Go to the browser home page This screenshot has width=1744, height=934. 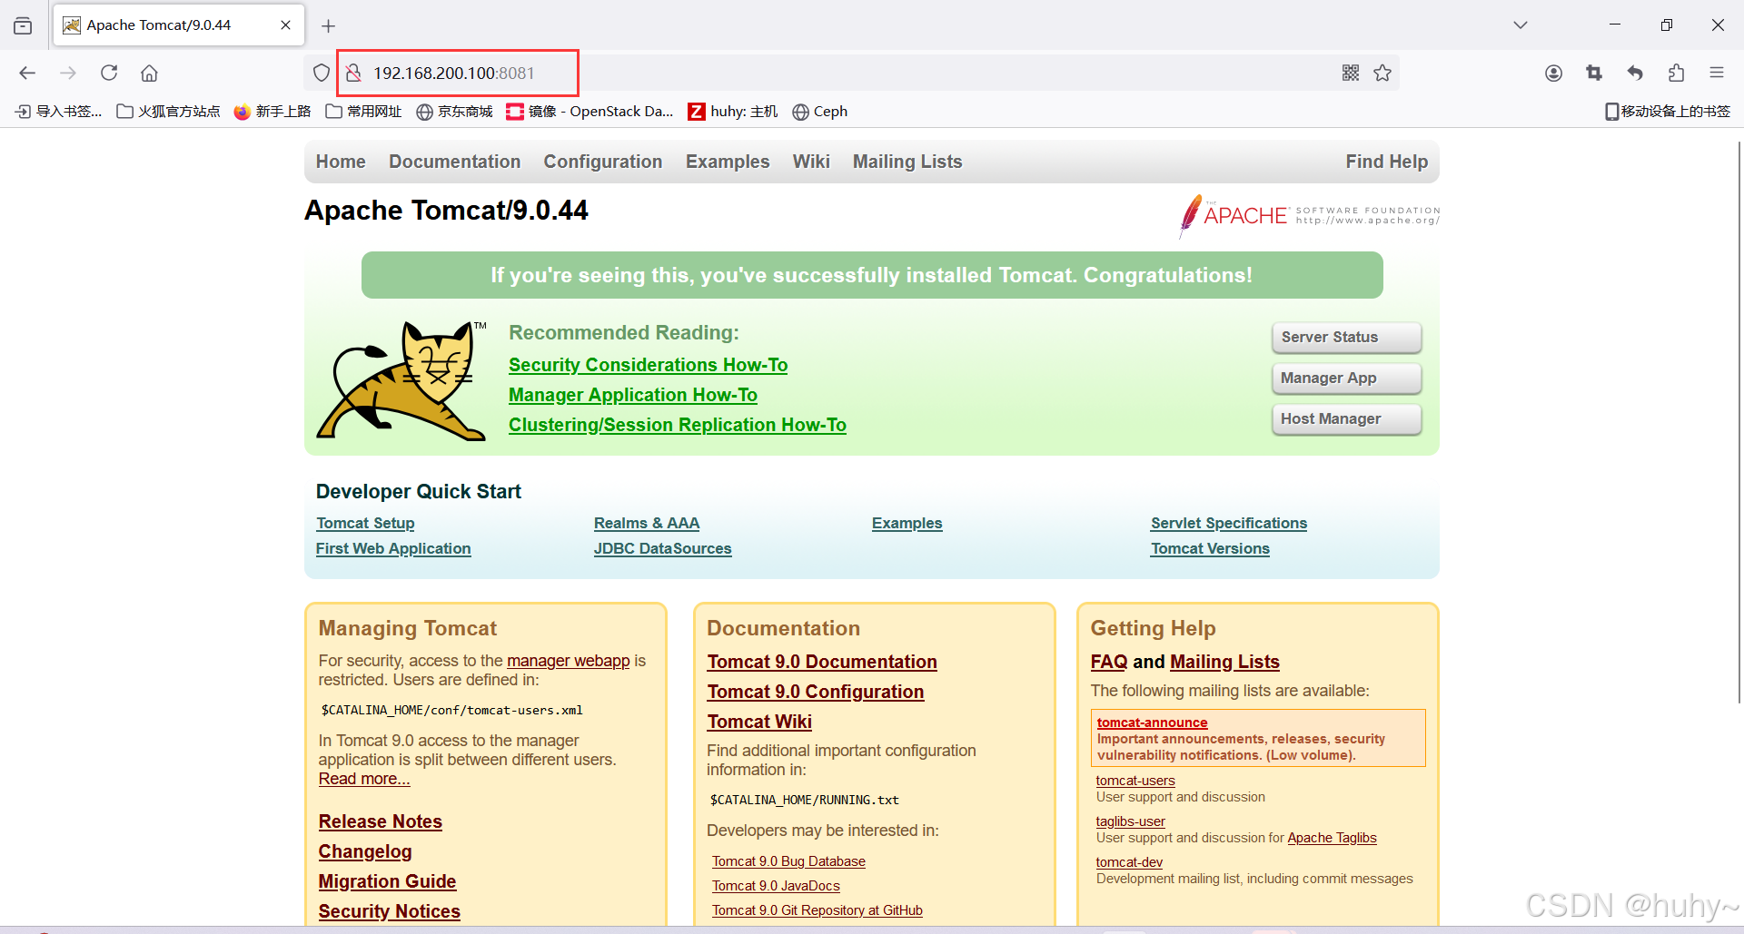coord(149,73)
